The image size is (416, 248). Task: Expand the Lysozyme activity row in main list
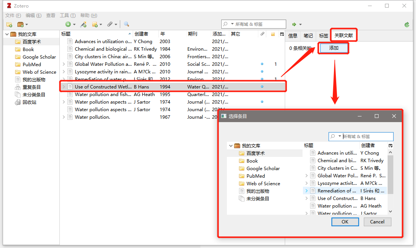(x=64, y=71)
